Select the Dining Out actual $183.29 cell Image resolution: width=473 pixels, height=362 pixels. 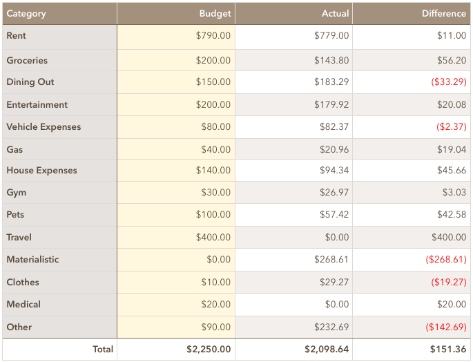293,82
